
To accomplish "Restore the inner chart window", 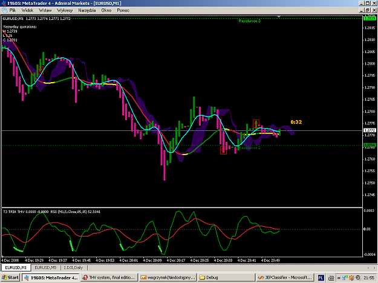I will (x=368, y=10).
